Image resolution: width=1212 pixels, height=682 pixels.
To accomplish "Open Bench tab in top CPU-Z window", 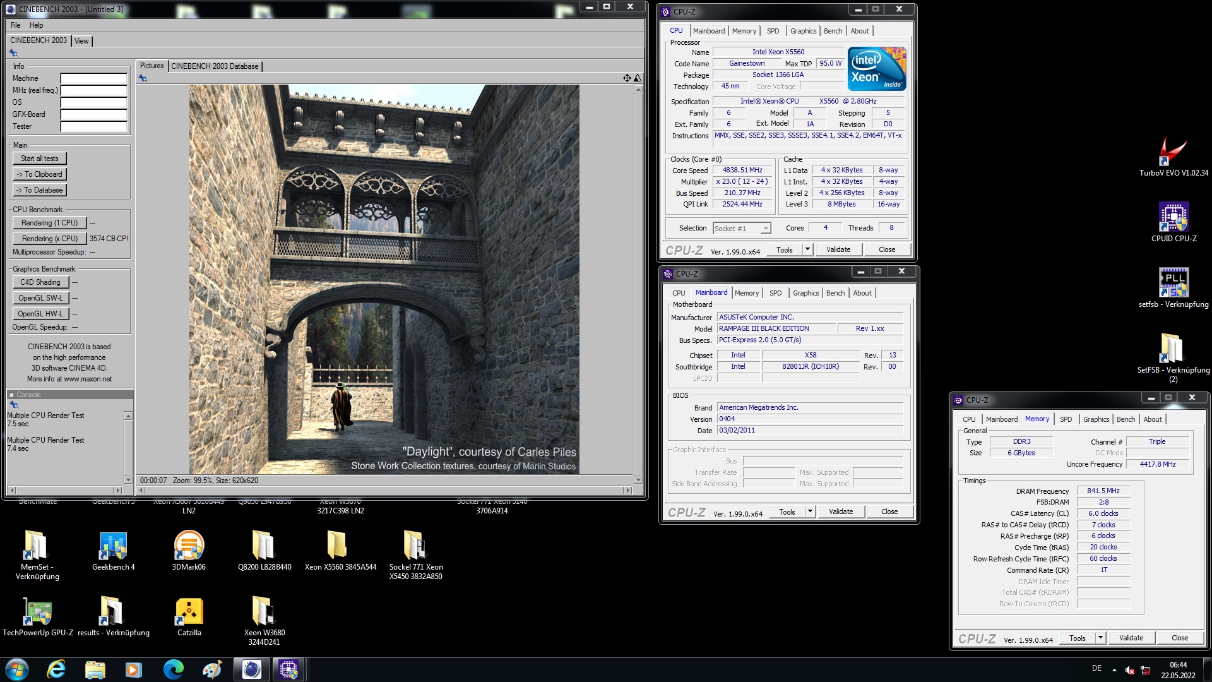I will [x=833, y=31].
